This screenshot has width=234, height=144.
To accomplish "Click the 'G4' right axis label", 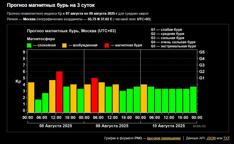I will (202, 59).
